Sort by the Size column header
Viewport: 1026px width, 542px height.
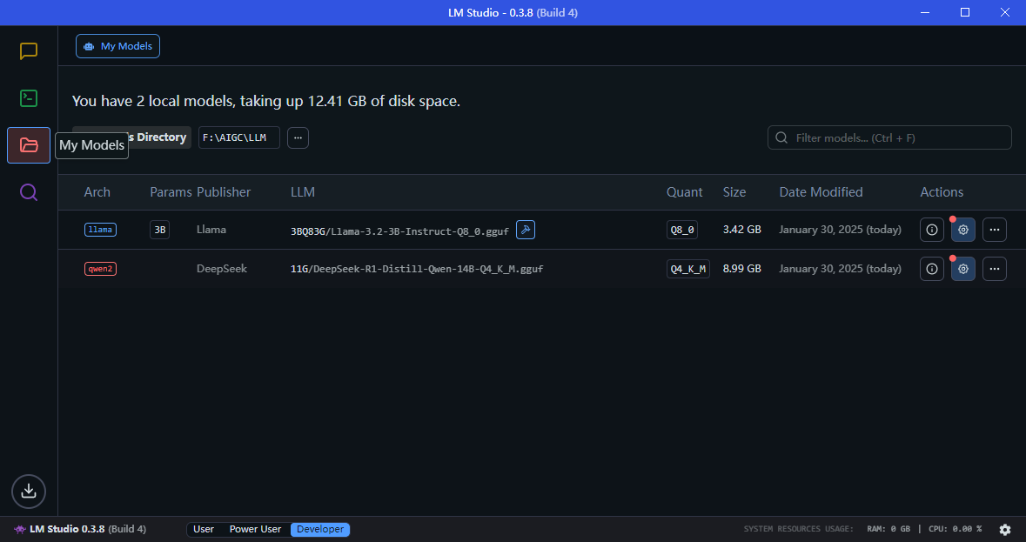pyautogui.click(x=734, y=192)
